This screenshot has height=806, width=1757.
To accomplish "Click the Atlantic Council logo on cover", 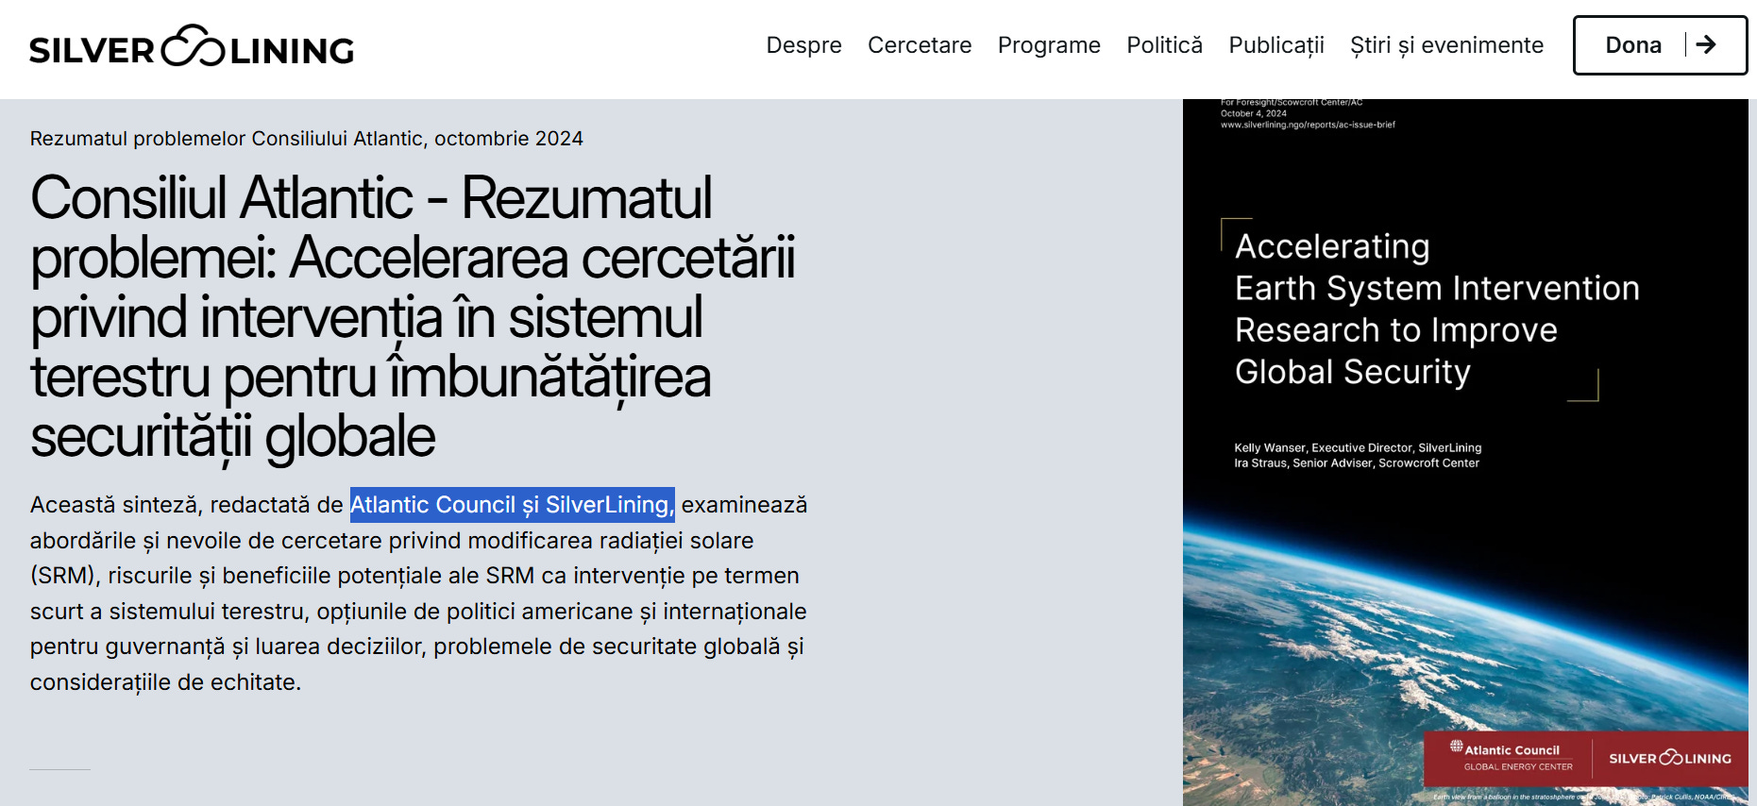I will point(1512,757).
